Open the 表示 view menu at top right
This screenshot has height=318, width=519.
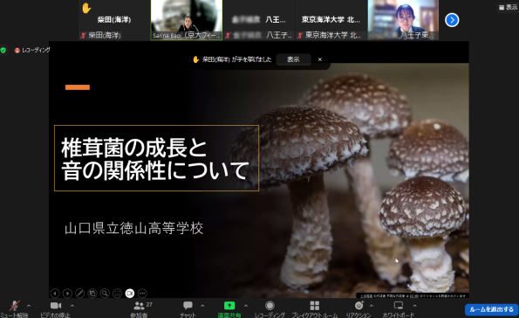pos(508,7)
